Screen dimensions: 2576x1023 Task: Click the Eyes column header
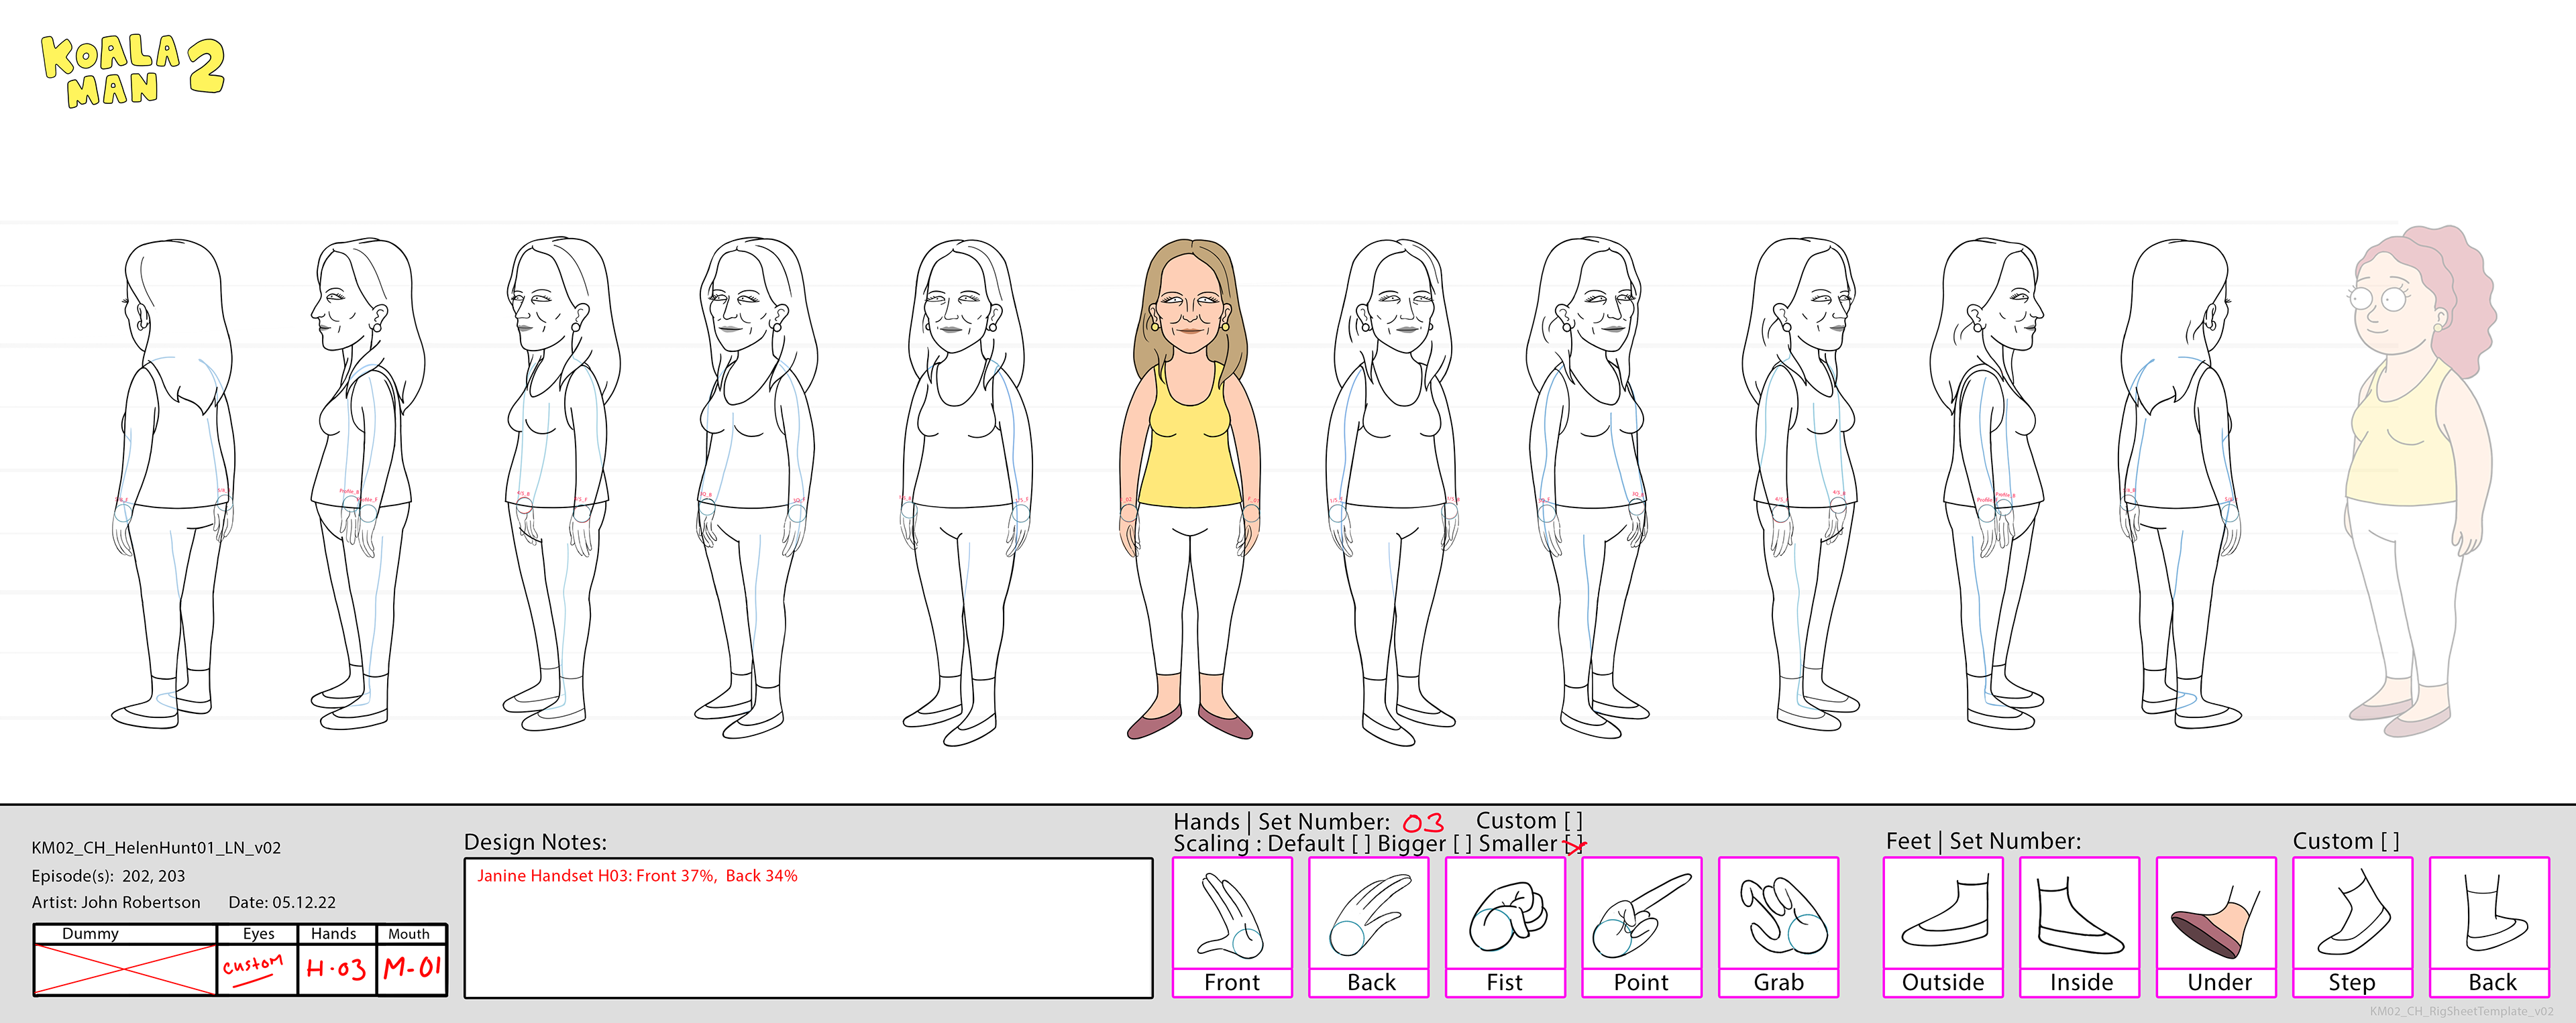pos(258,933)
